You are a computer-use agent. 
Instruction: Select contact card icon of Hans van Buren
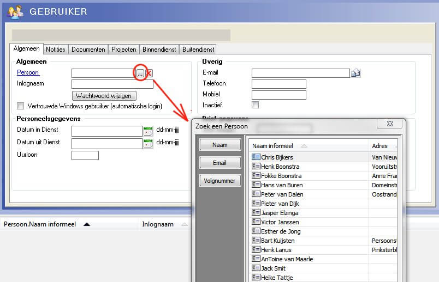tap(256, 185)
